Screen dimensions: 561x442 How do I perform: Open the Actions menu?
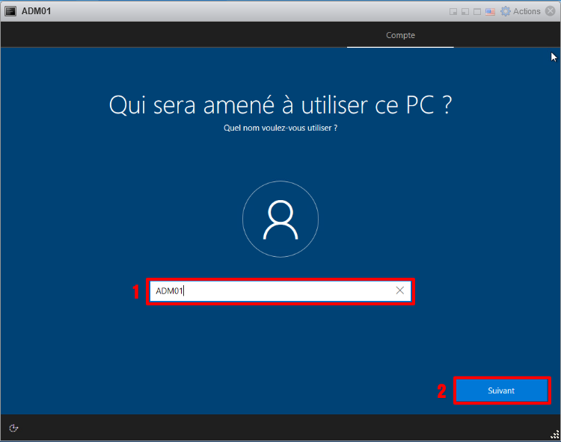(527, 11)
